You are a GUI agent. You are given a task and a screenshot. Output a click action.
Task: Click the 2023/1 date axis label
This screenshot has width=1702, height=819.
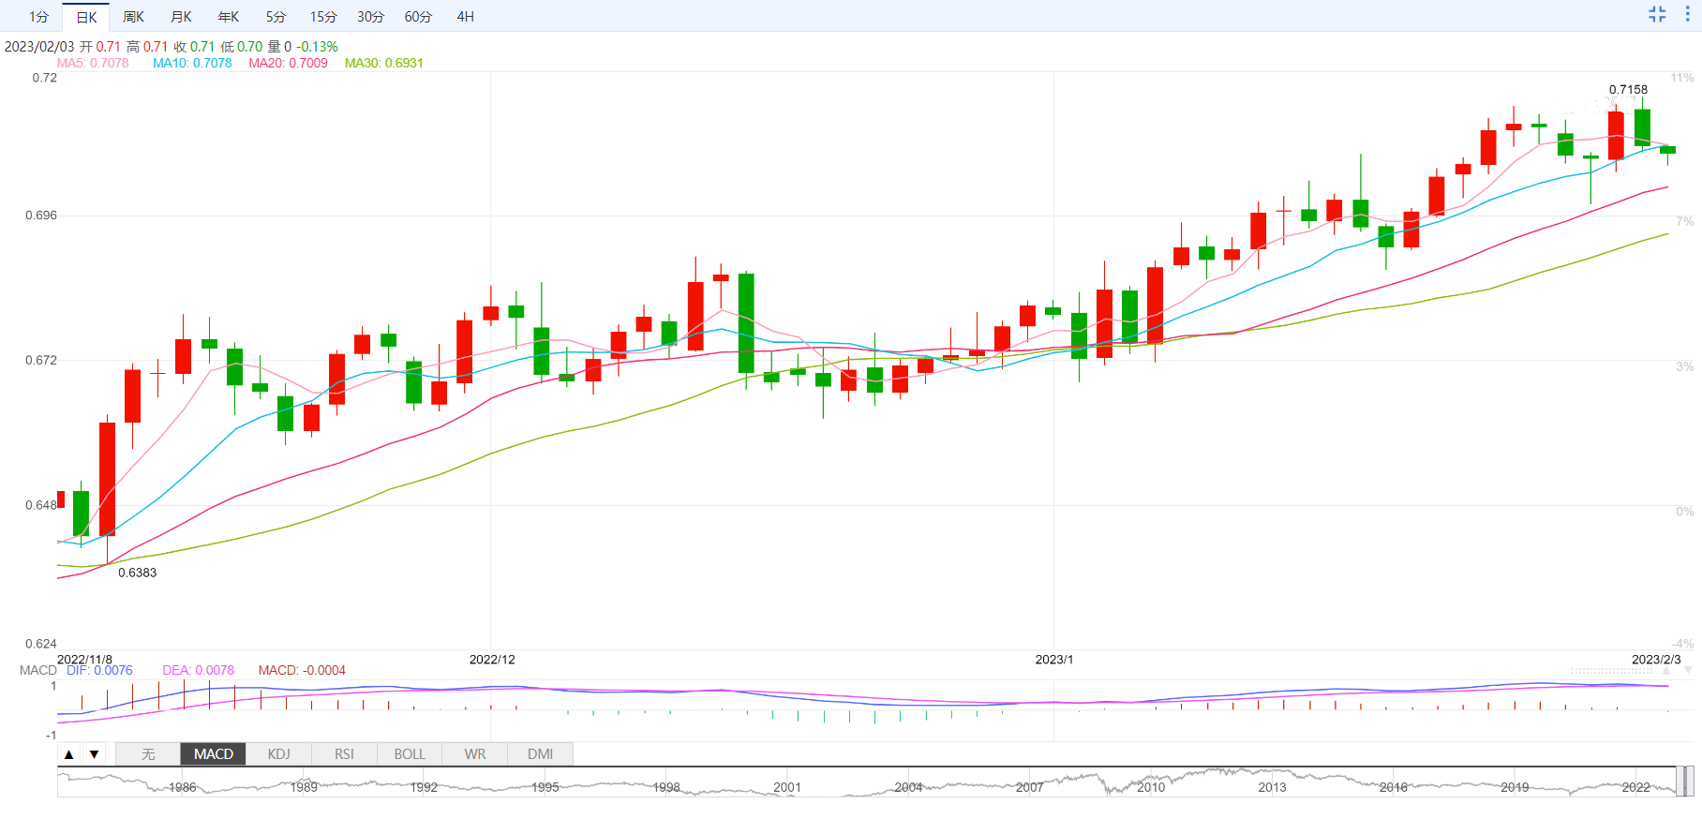pyautogui.click(x=1054, y=660)
